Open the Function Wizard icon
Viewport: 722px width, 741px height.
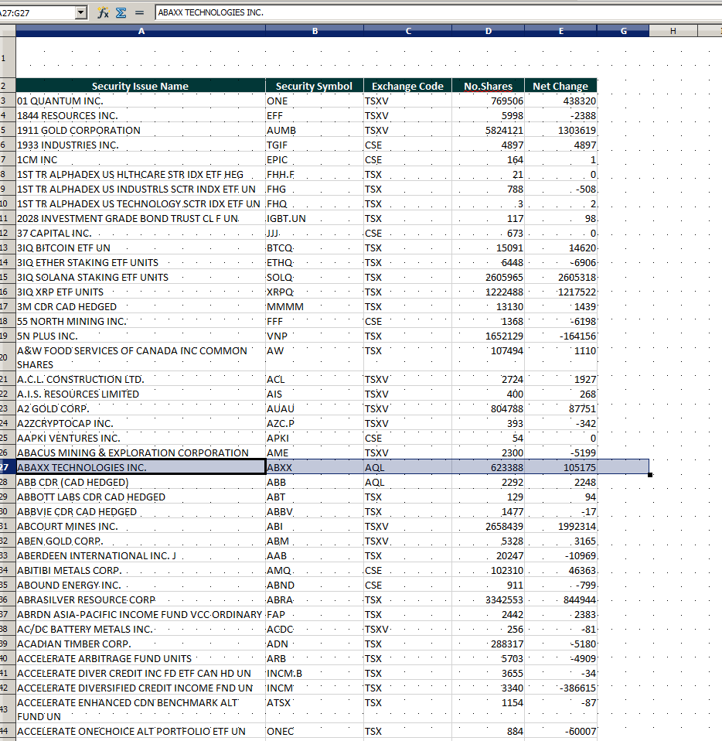(103, 12)
